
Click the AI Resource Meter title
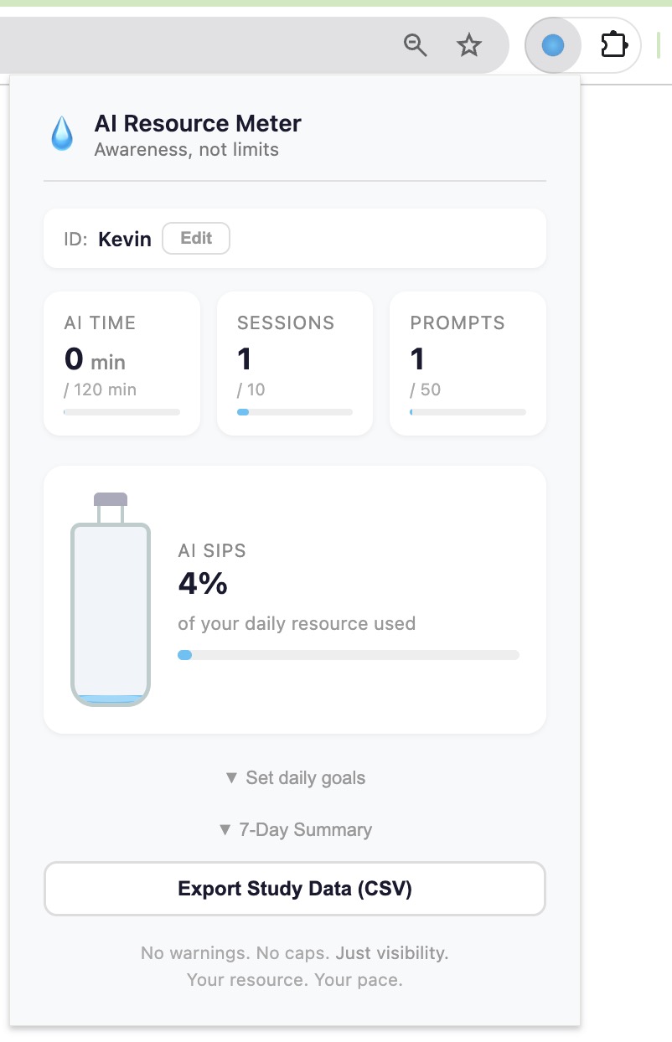pyautogui.click(x=198, y=124)
